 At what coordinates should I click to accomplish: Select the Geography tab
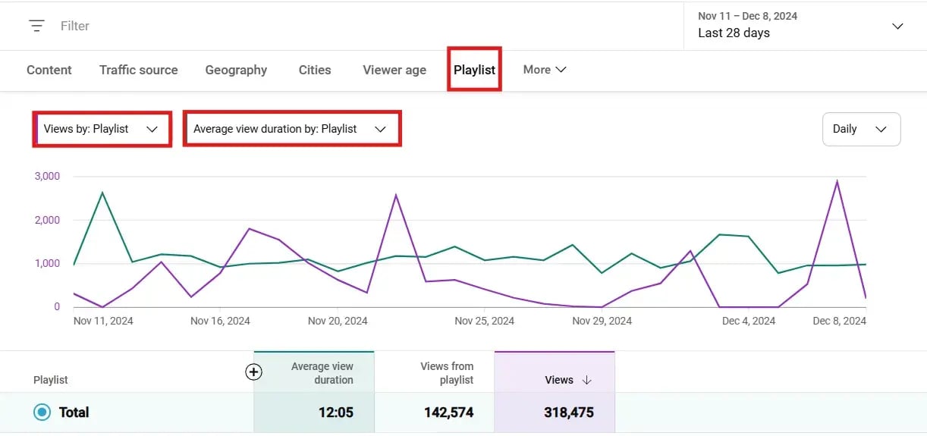click(x=236, y=70)
